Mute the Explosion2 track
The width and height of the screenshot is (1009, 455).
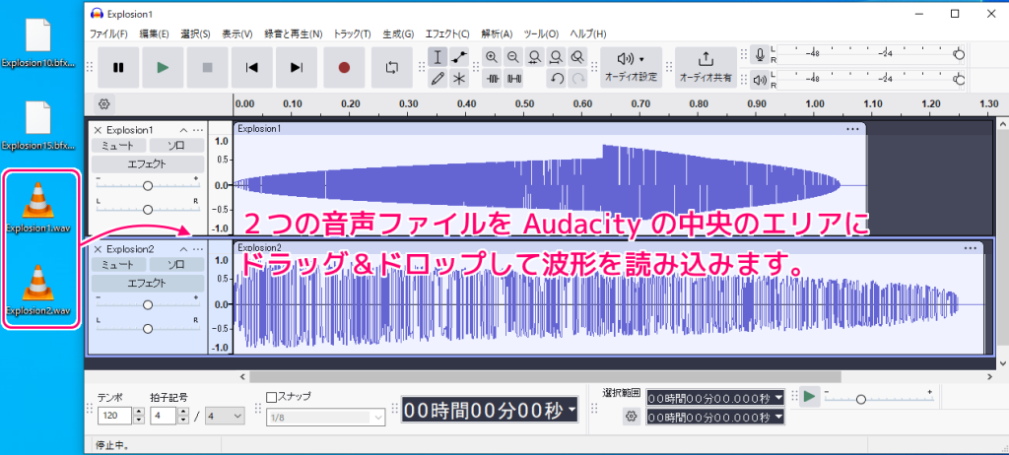pos(119,265)
